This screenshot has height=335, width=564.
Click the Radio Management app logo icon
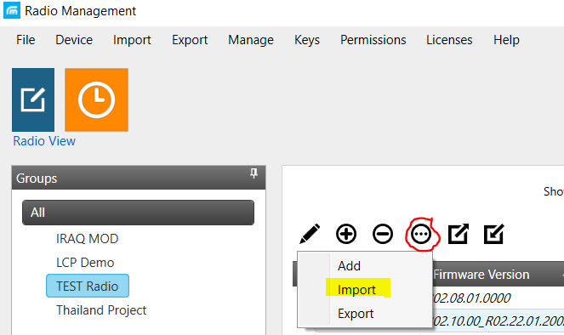pyautogui.click(x=12, y=10)
